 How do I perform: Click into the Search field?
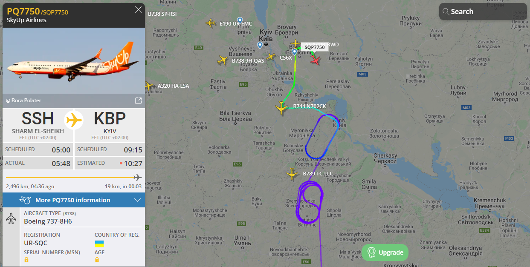483,11
